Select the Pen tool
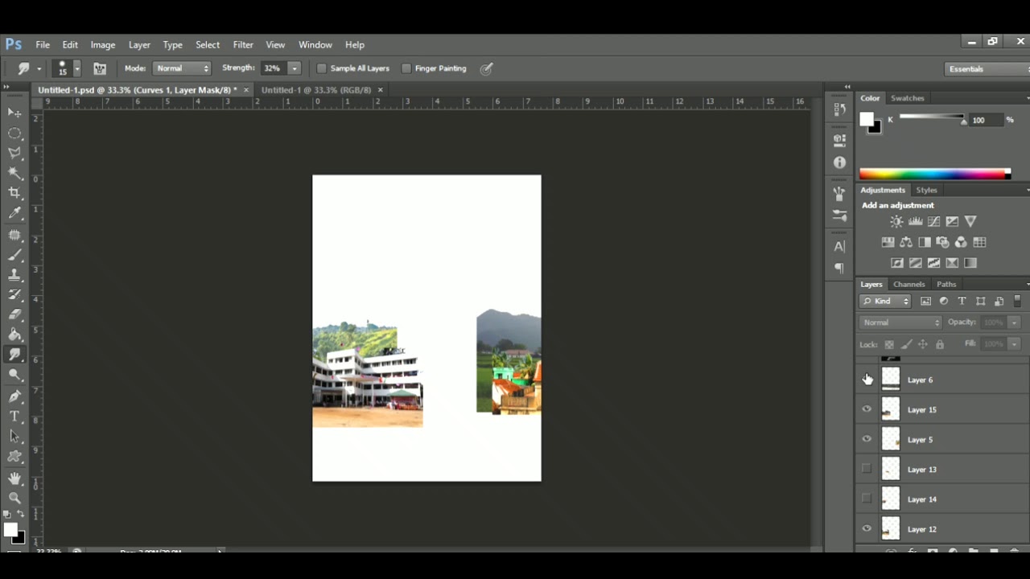This screenshot has width=1030, height=579. pyautogui.click(x=14, y=396)
